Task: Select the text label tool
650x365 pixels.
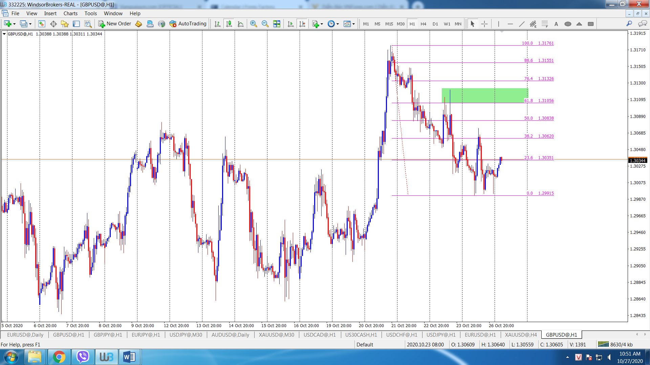Action: (556, 24)
